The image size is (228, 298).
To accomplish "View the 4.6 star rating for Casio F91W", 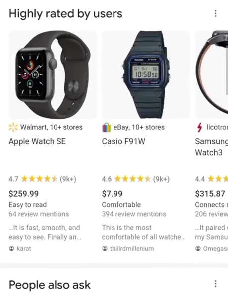I will click(135, 179).
